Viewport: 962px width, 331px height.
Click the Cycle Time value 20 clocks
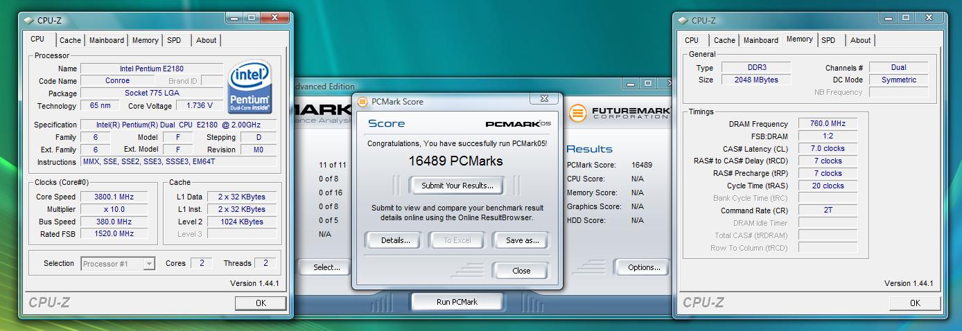pos(828,186)
